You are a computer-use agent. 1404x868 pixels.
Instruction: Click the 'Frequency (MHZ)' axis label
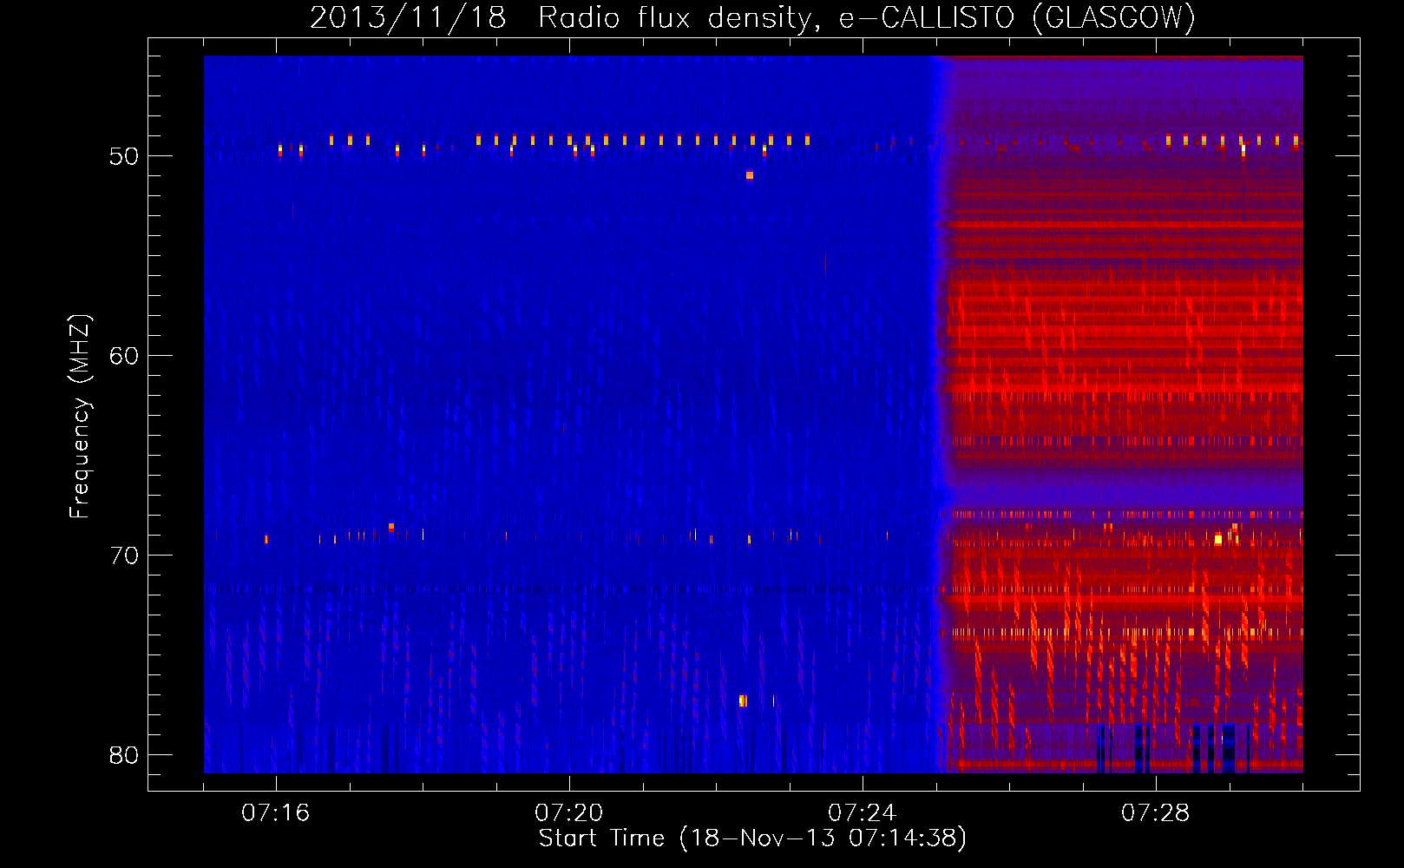point(80,417)
